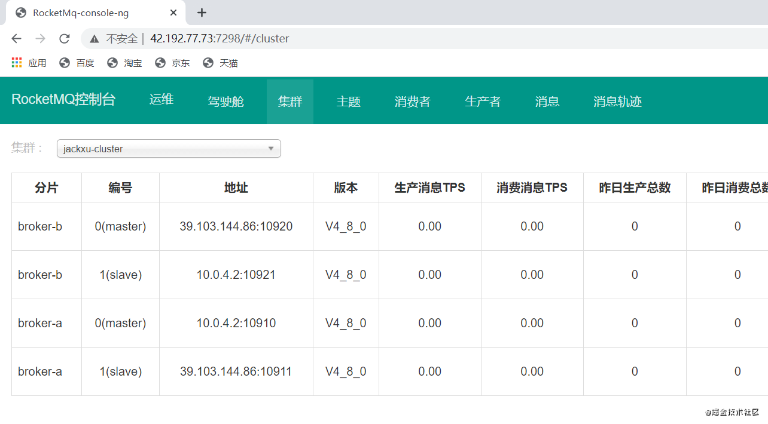Screen dimensions: 768x424
Task: Reload the page with refresh icon
Action: coord(65,39)
